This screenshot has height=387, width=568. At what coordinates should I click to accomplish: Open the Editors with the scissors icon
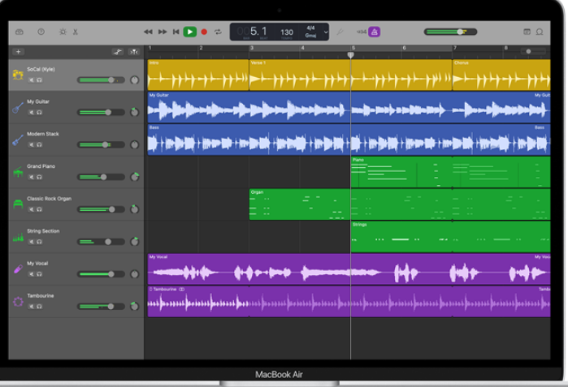[76, 32]
